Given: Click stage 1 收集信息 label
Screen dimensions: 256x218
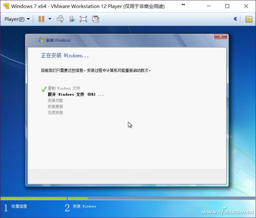Looking at the screenshot, I should pyautogui.click(x=19, y=206).
